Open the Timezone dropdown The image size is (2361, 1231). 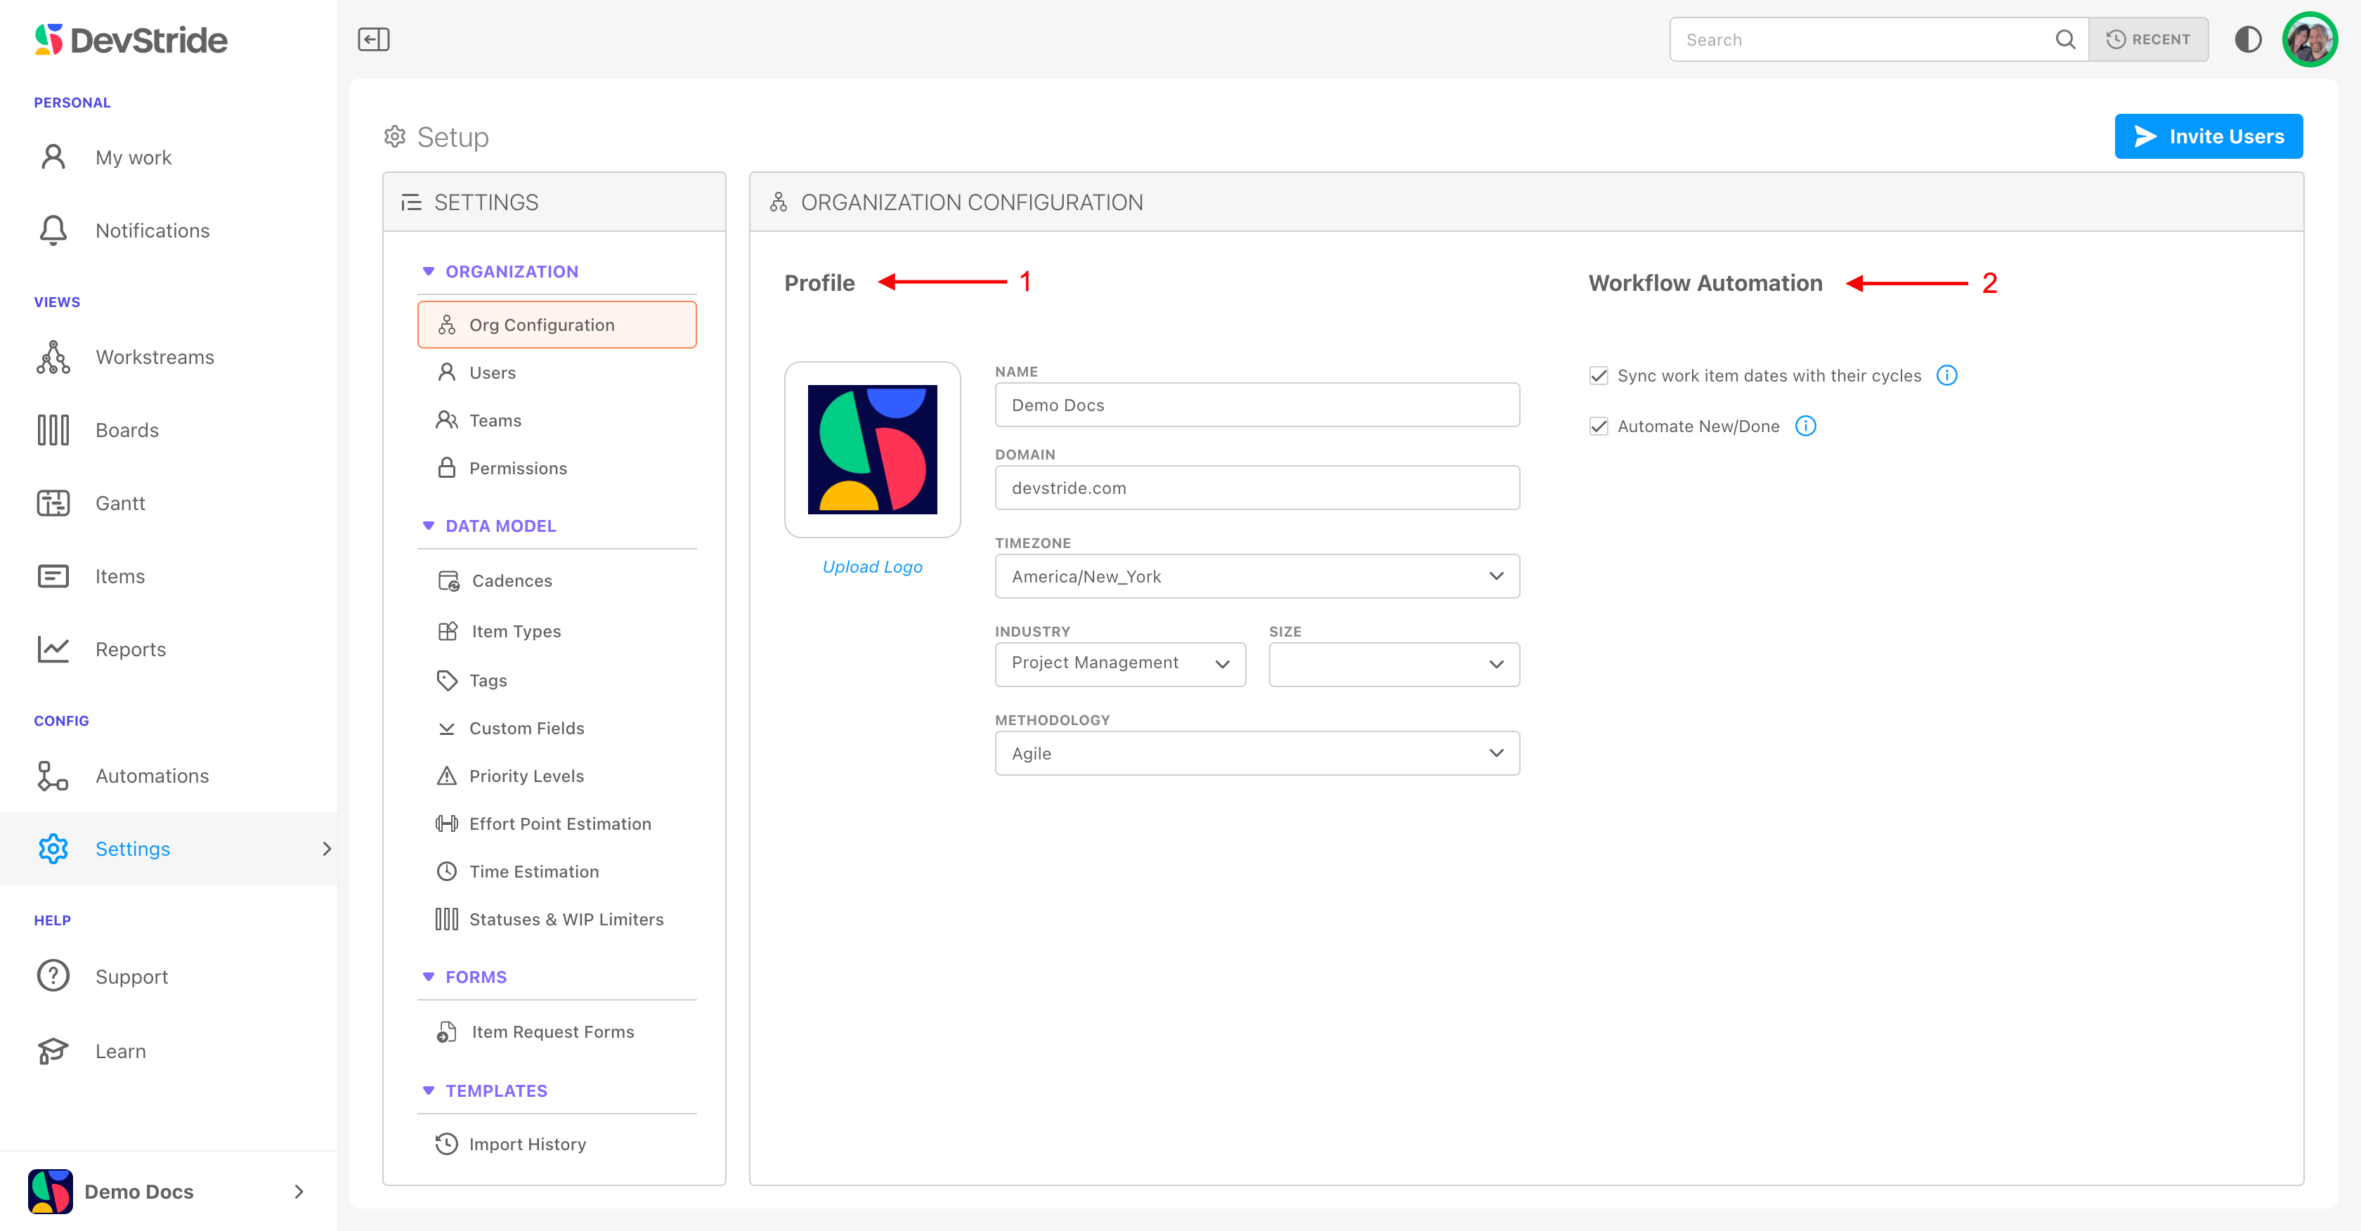point(1256,577)
